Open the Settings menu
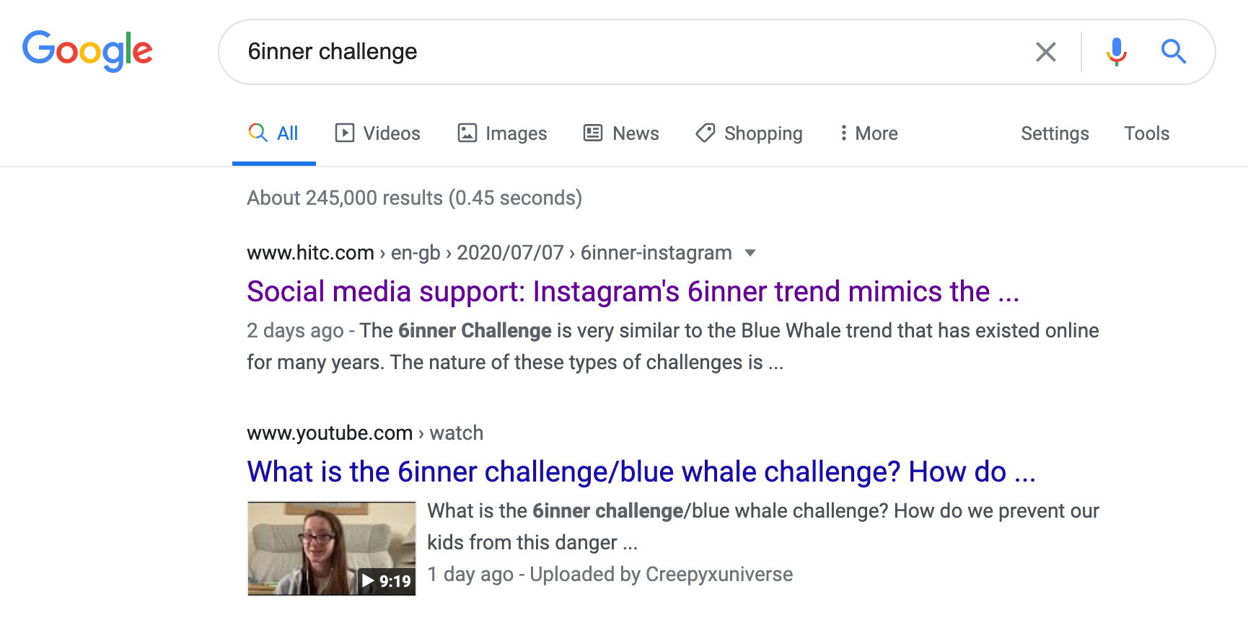Viewport: 1248px width, 633px height. 1055,133
